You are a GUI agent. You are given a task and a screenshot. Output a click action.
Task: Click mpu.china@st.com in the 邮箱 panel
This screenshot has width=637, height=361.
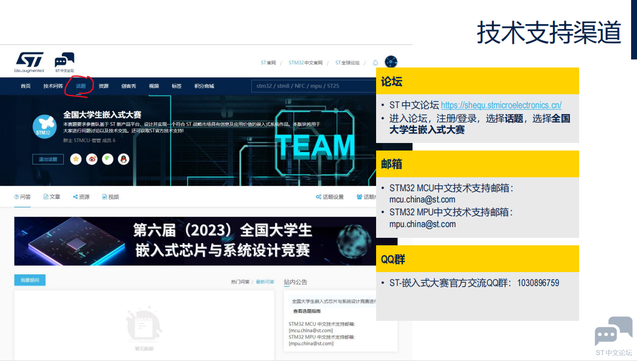click(x=423, y=224)
